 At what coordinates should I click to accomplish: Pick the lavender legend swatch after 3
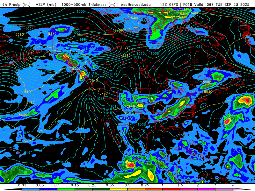[224, 189]
